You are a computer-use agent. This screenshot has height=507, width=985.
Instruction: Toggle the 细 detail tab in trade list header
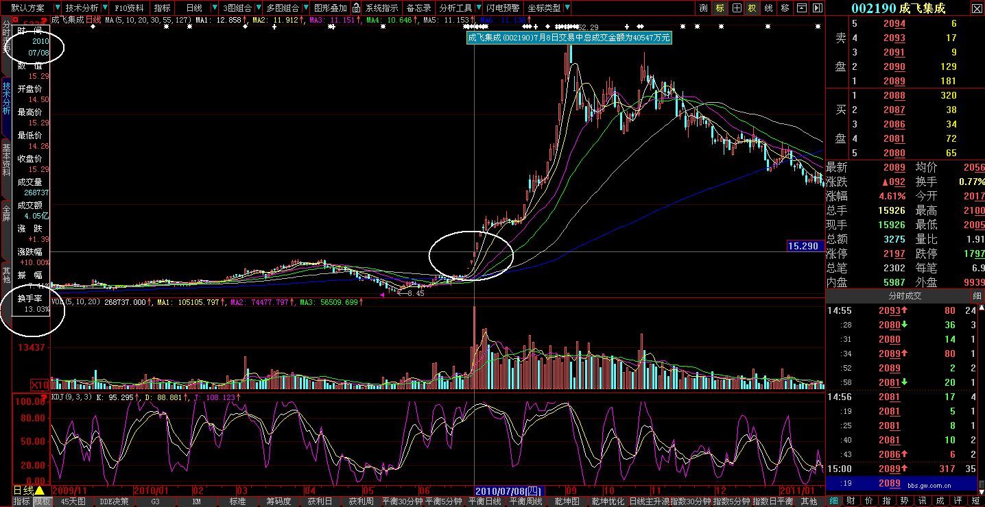[977, 296]
